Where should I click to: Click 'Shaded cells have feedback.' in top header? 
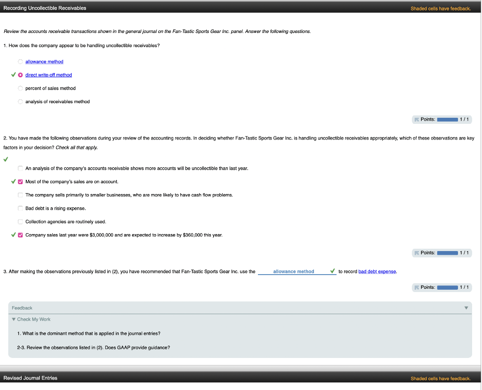[441, 8]
